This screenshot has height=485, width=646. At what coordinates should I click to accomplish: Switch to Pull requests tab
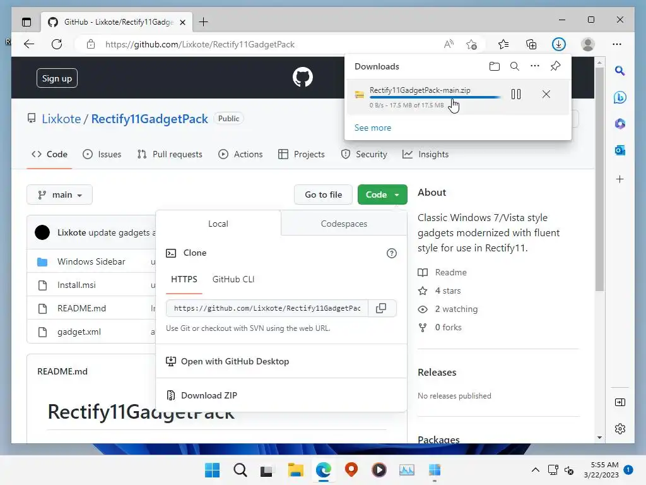170,154
